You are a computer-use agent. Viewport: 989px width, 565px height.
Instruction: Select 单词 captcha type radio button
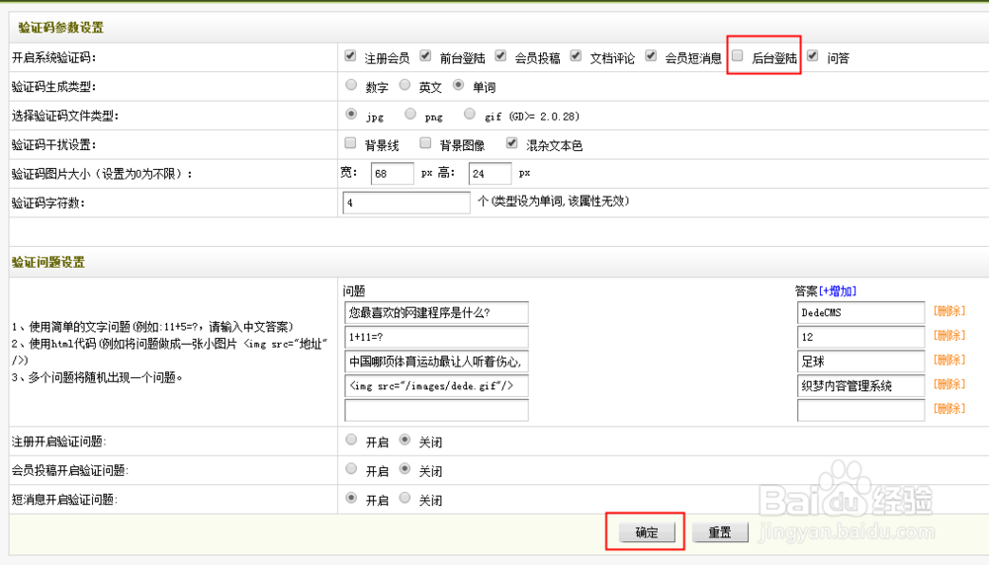click(459, 85)
